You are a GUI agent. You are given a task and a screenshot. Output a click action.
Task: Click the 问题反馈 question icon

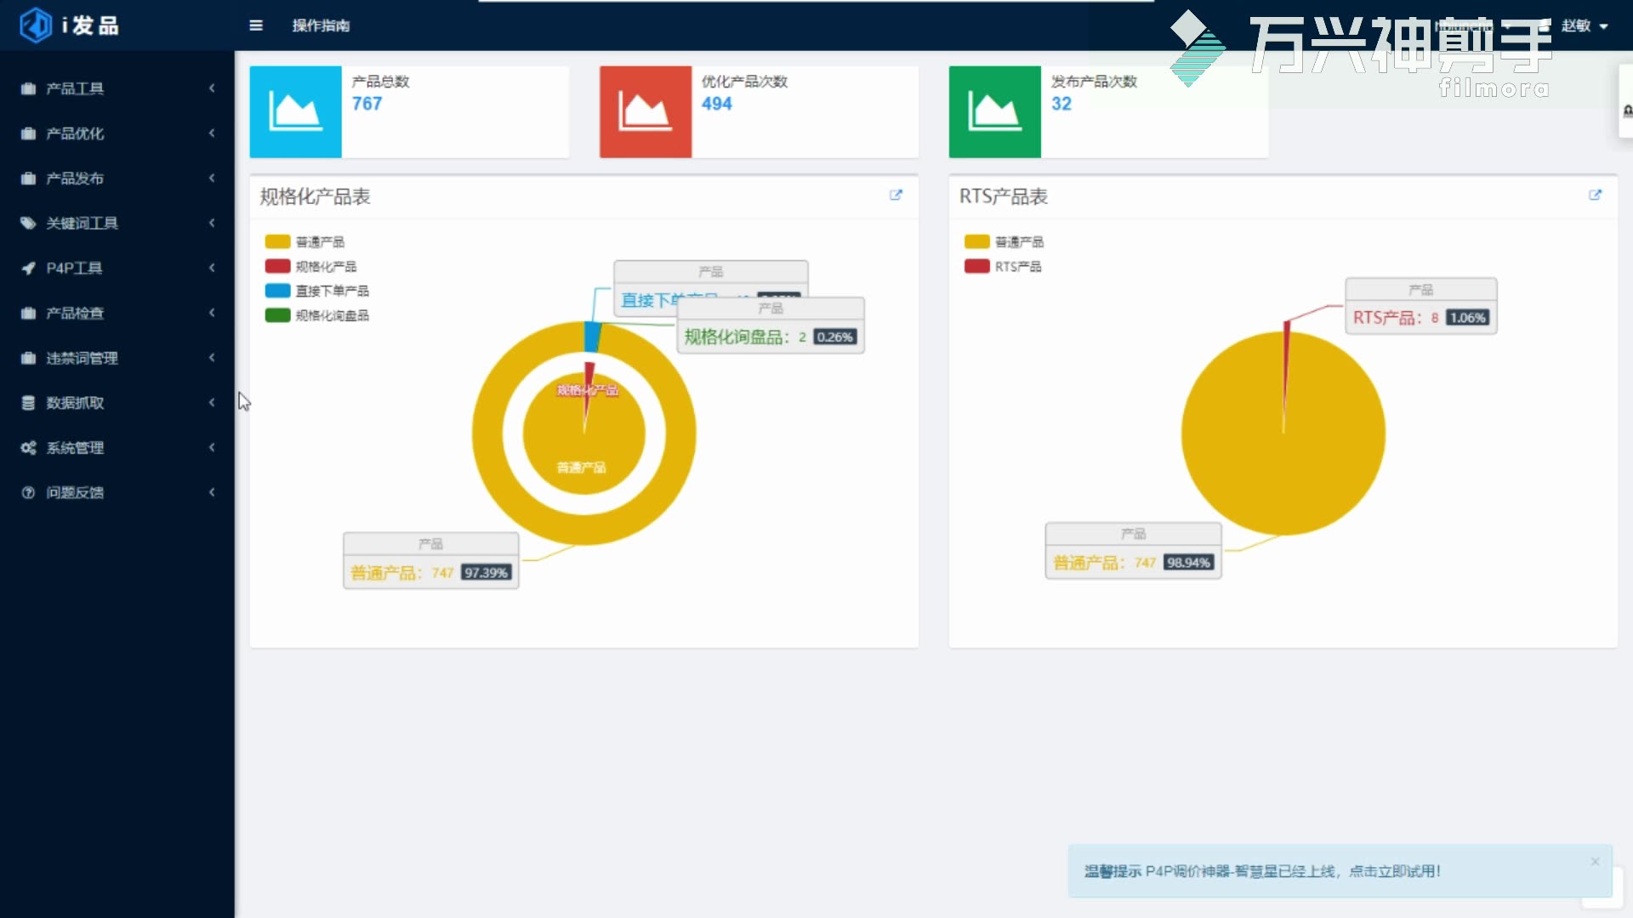tap(28, 493)
